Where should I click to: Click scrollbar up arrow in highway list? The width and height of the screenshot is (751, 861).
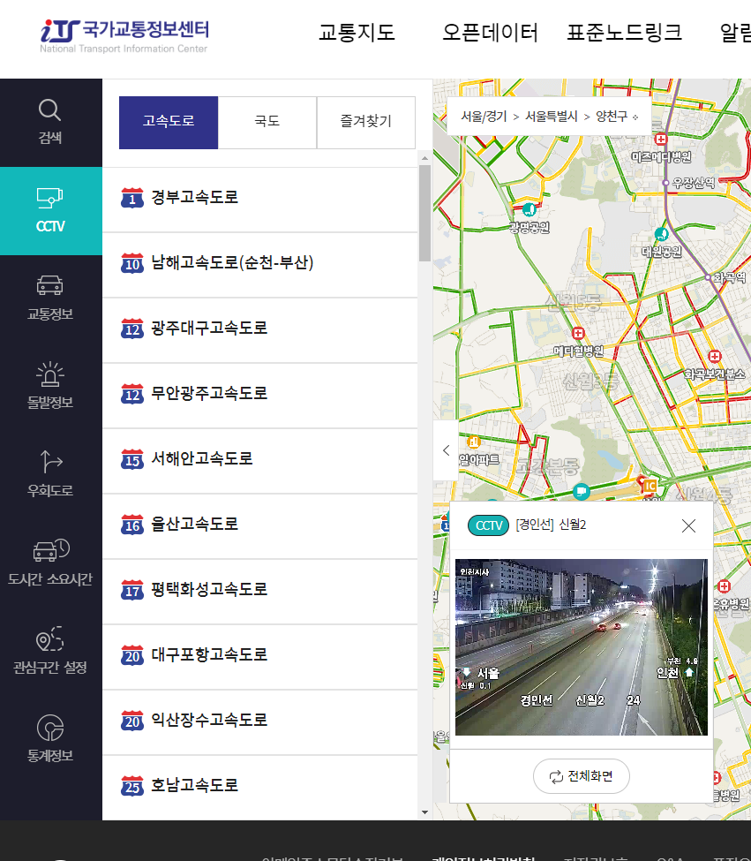click(424, 158)
